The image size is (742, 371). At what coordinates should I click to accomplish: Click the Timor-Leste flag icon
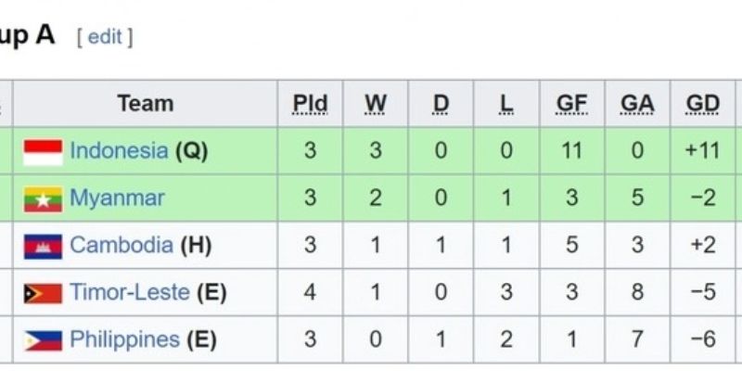tap(43, 293)
